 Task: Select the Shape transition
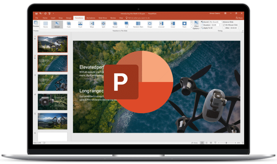[x=150, y=24]
